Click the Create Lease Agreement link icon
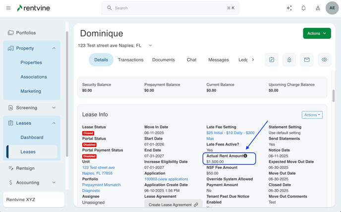This screenshot has width=341, height=212. tap(196, 205)
